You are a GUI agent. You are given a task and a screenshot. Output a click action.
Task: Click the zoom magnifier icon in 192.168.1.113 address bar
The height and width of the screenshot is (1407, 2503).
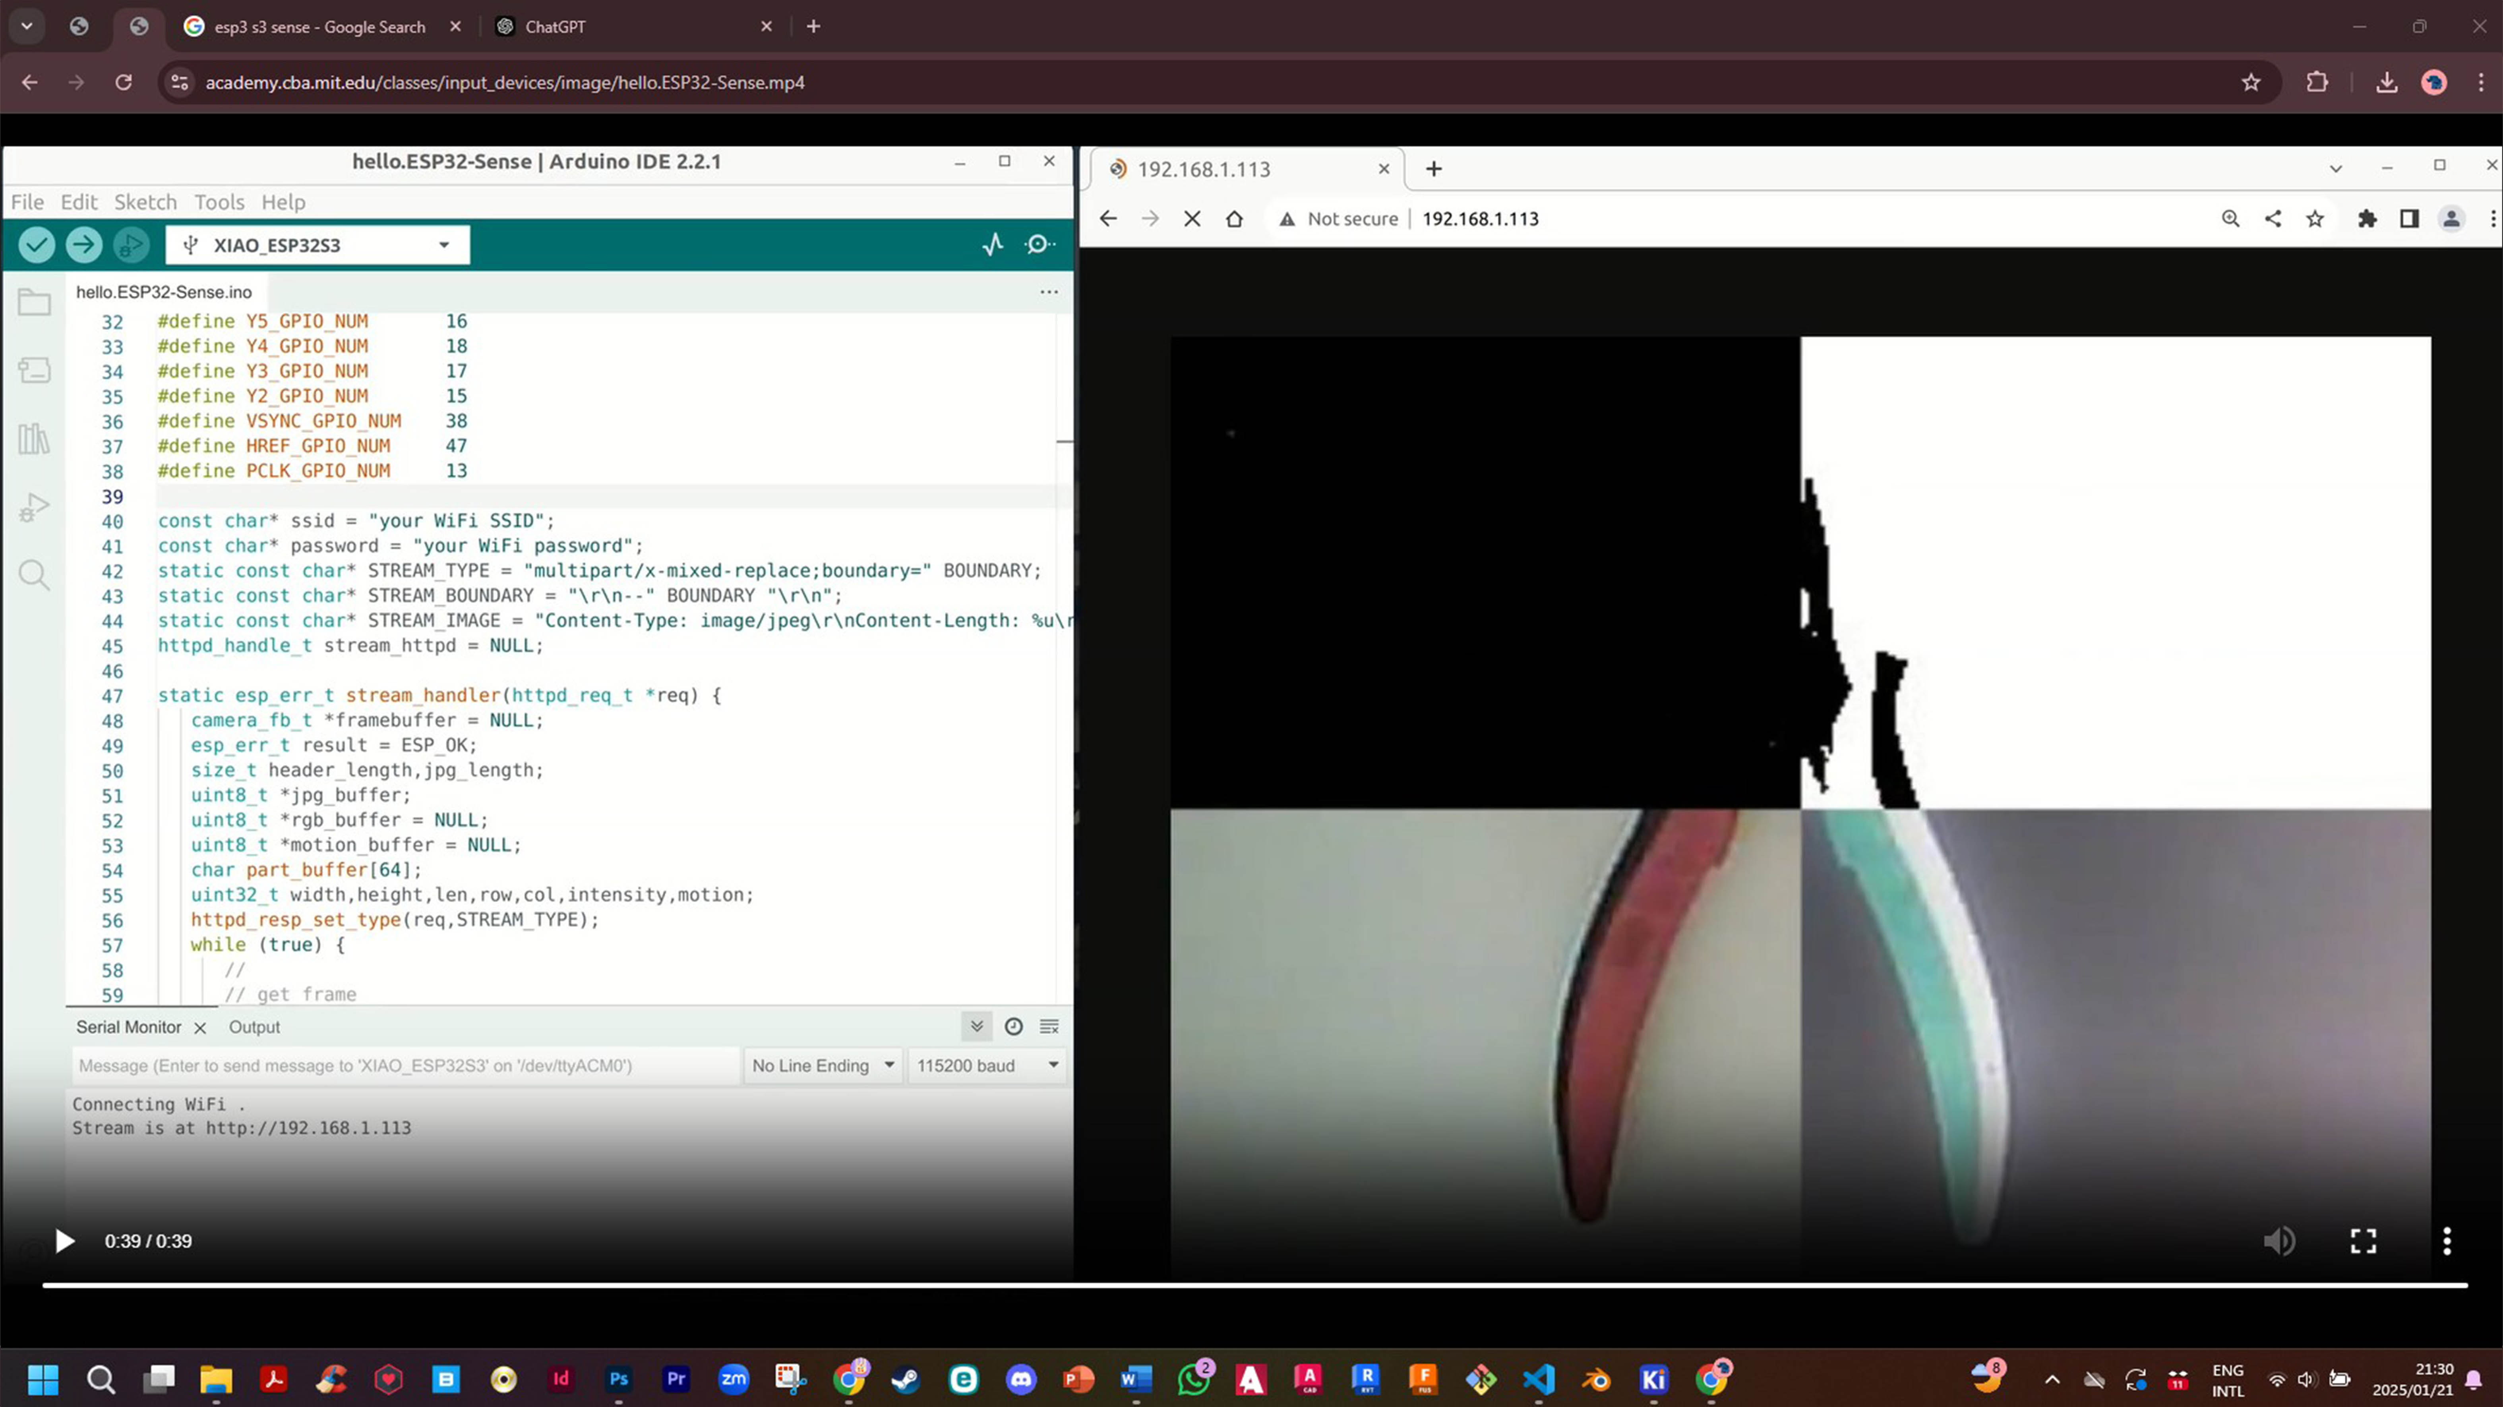click(2230, 218)
